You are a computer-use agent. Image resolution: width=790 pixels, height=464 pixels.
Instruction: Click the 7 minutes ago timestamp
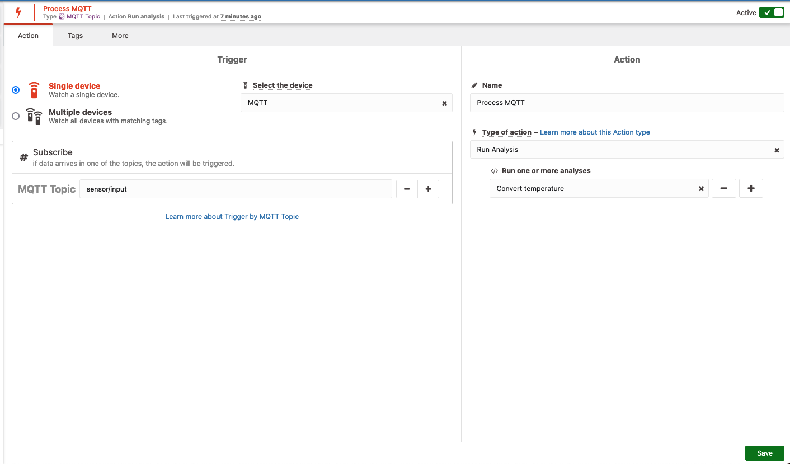(241, 17)
